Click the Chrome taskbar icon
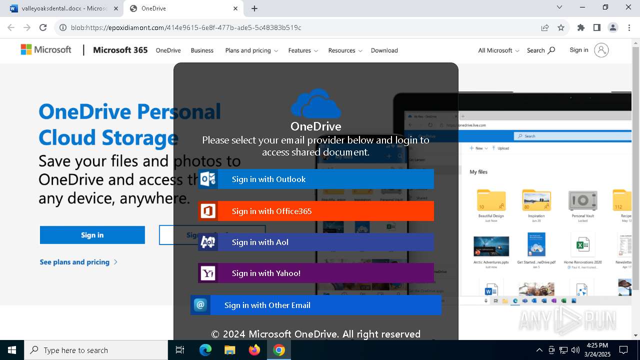The width and height of the screenshot is (640, 360). [279, 350]
